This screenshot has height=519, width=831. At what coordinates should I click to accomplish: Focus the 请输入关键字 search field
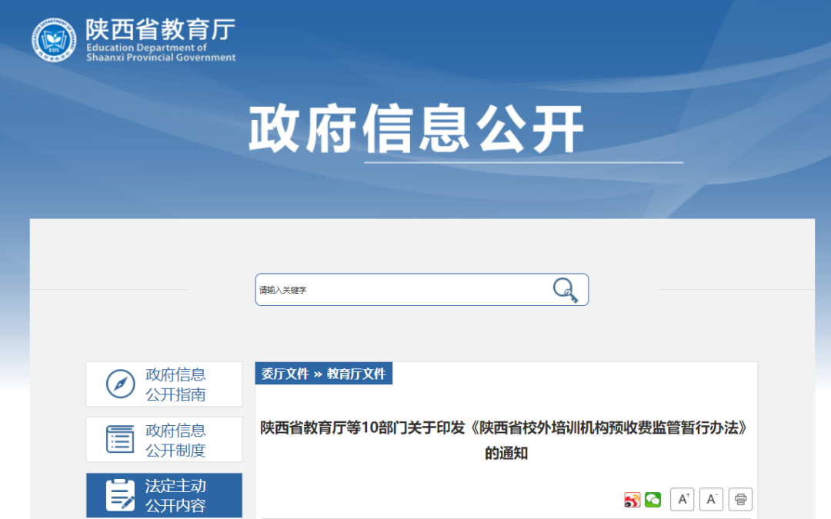tap(400, 290)
